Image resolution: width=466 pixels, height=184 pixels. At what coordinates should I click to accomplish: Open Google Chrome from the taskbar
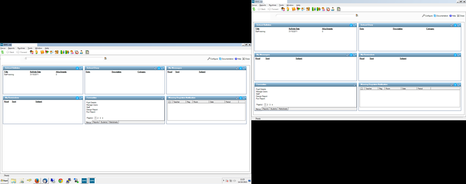pos(61,180)
